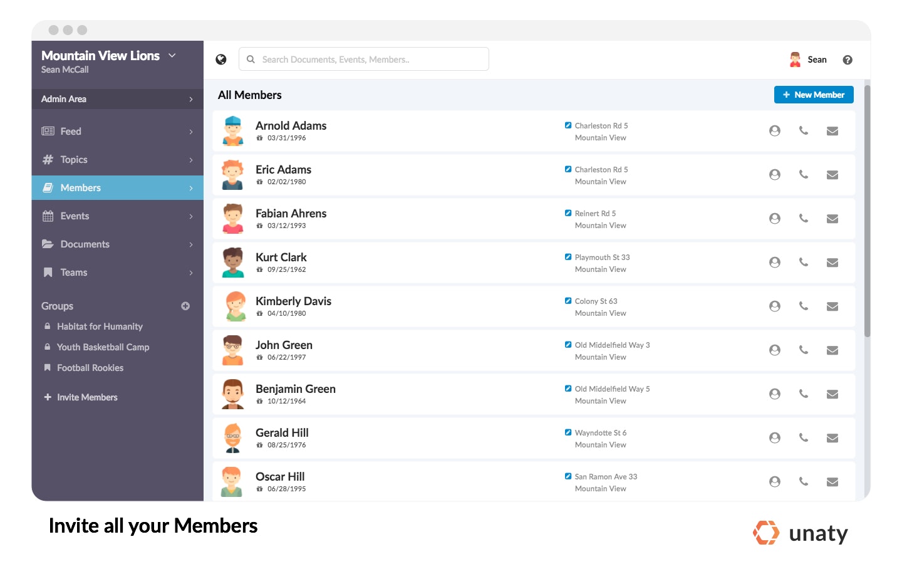Screen dimensions: 902x564
Task: Open Football Rookies group
Action: tap(90, 368)
